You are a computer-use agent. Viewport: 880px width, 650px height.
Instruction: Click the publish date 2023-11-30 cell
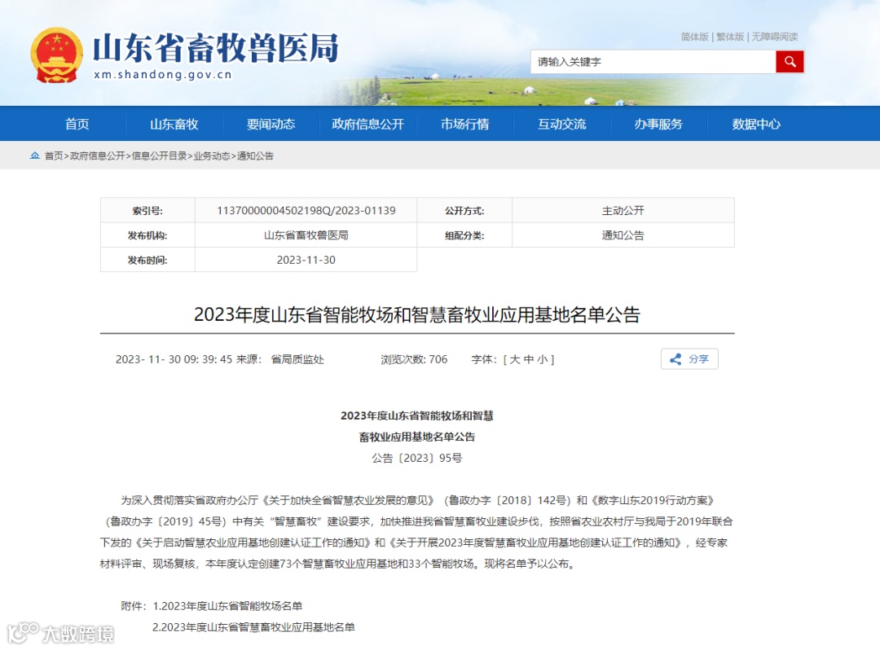[x=306, y=260]
